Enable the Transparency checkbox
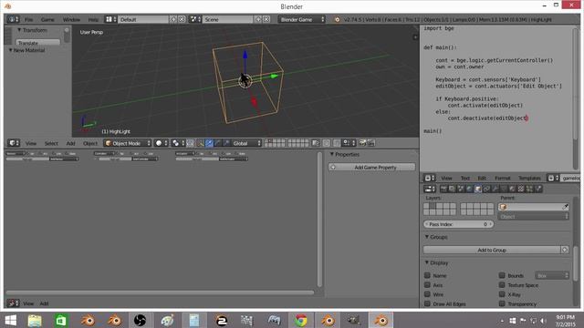Screen dimensions: 584x328 click(x=502, y=303)
